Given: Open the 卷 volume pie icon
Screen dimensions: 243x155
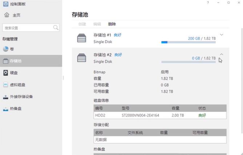Looking at the screenshot, I should coord(6,49).
